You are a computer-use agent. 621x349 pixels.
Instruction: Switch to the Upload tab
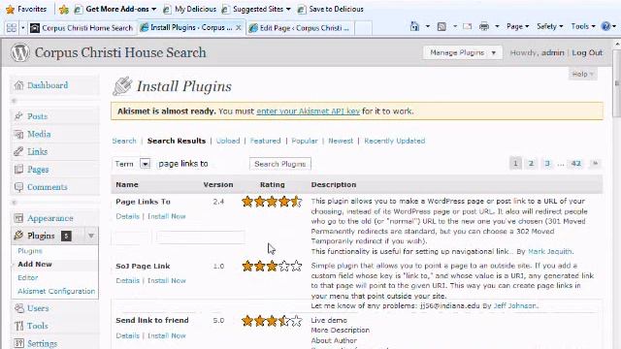[228, 141]
